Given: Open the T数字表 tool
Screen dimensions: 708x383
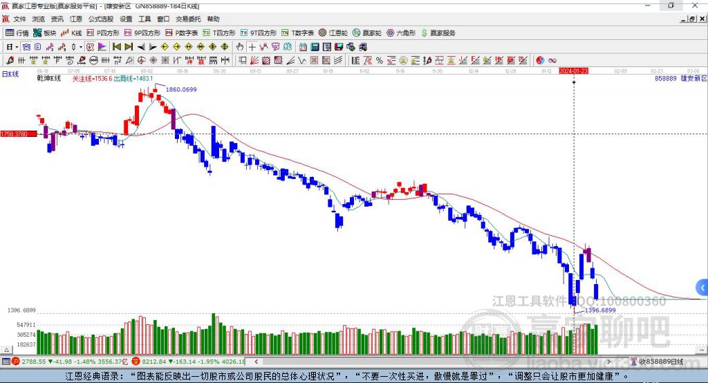Looking at the screenshot, I should pyautogui.click(x=297, y=33).
